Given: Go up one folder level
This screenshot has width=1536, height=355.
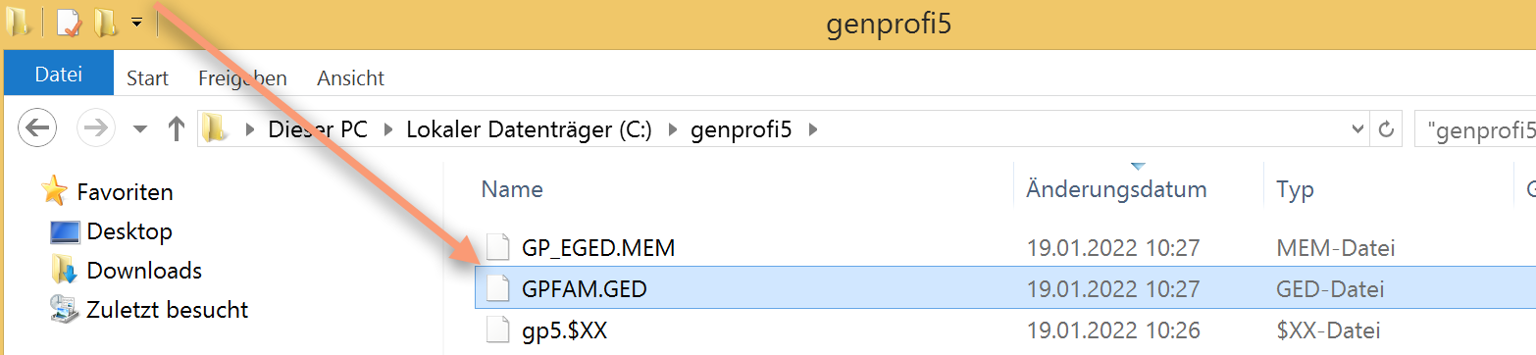Looking at the screenshot, I should (x=177, y=128).
